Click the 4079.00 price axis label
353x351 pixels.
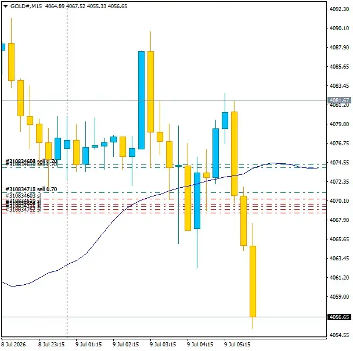(339, 124)
